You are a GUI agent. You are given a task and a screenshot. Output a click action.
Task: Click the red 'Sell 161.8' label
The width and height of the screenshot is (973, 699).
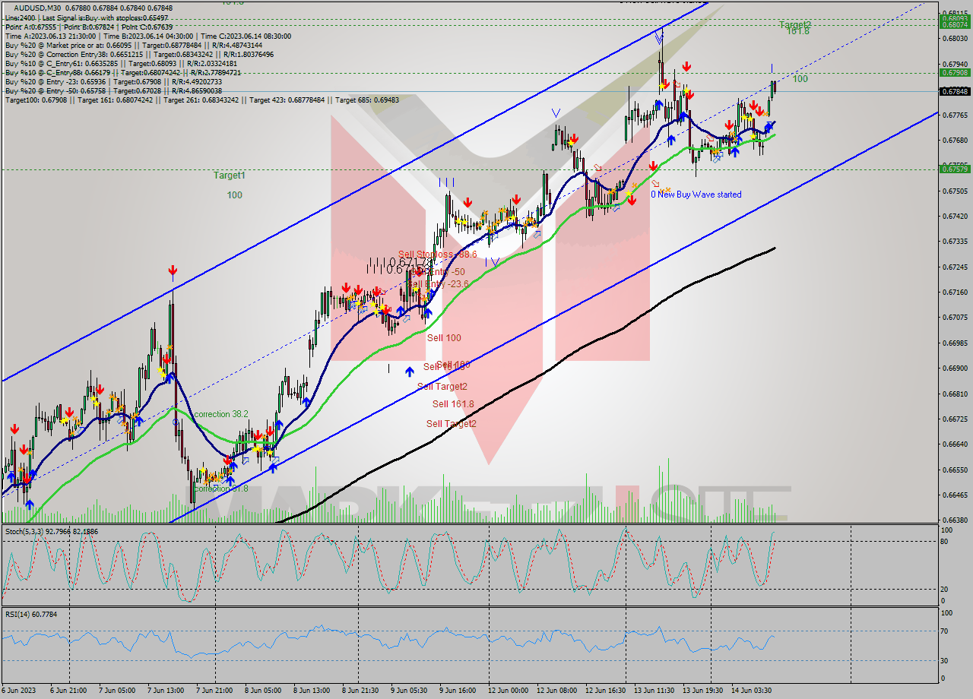[x=453, y=404]
